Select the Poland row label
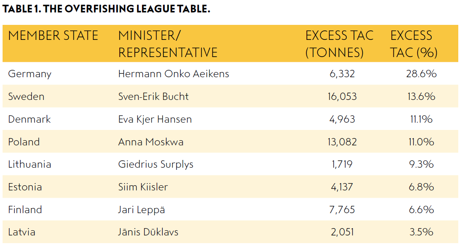 coord(24,142)
